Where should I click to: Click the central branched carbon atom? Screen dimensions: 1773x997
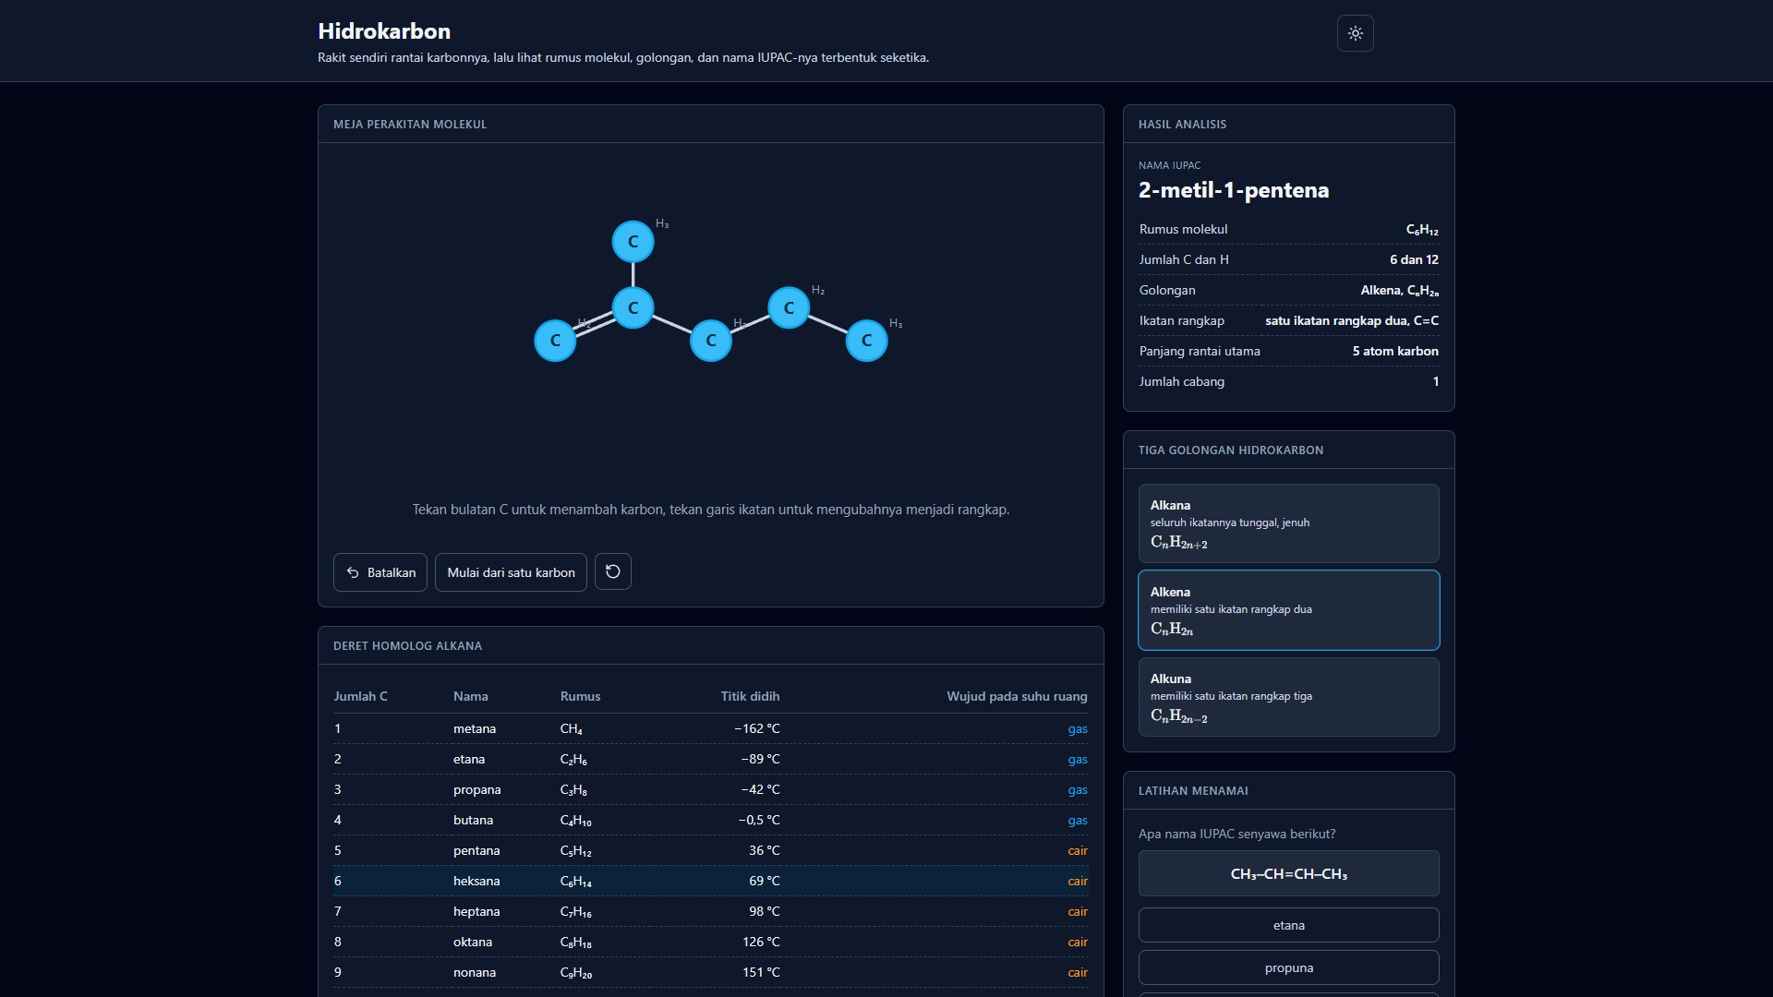[x=633, y=307]
